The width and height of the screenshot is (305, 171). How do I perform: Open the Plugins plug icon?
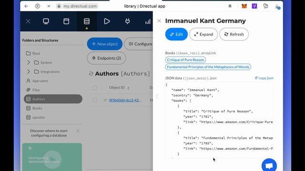(127, 21)
